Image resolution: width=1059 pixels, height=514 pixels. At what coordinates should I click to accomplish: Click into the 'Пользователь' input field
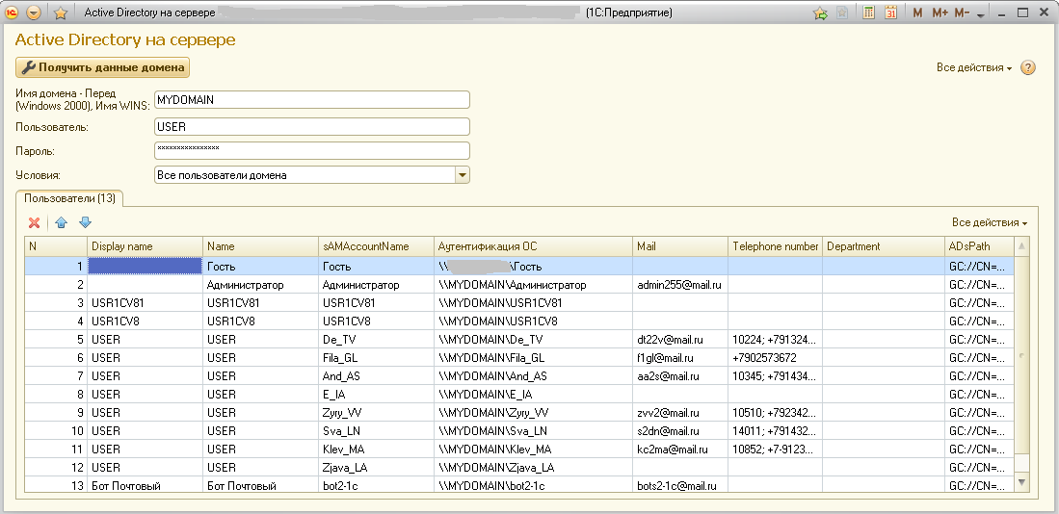311,126
